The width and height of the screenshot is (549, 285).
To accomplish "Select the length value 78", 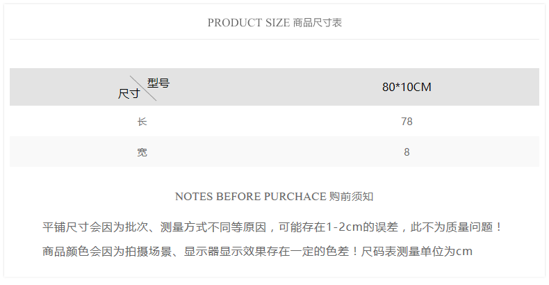I will [x=407, y=122].
